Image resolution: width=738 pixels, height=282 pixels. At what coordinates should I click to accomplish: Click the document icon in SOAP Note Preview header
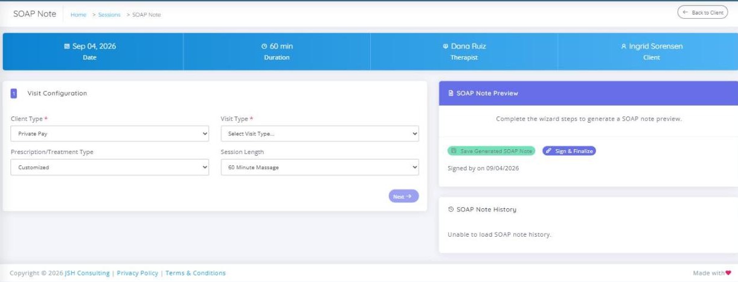(451, 94)
